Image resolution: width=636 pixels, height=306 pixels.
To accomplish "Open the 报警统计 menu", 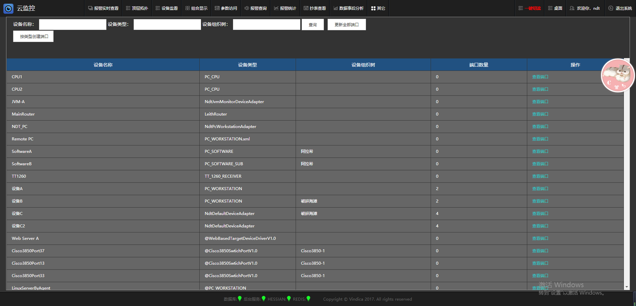I will 285,8.
